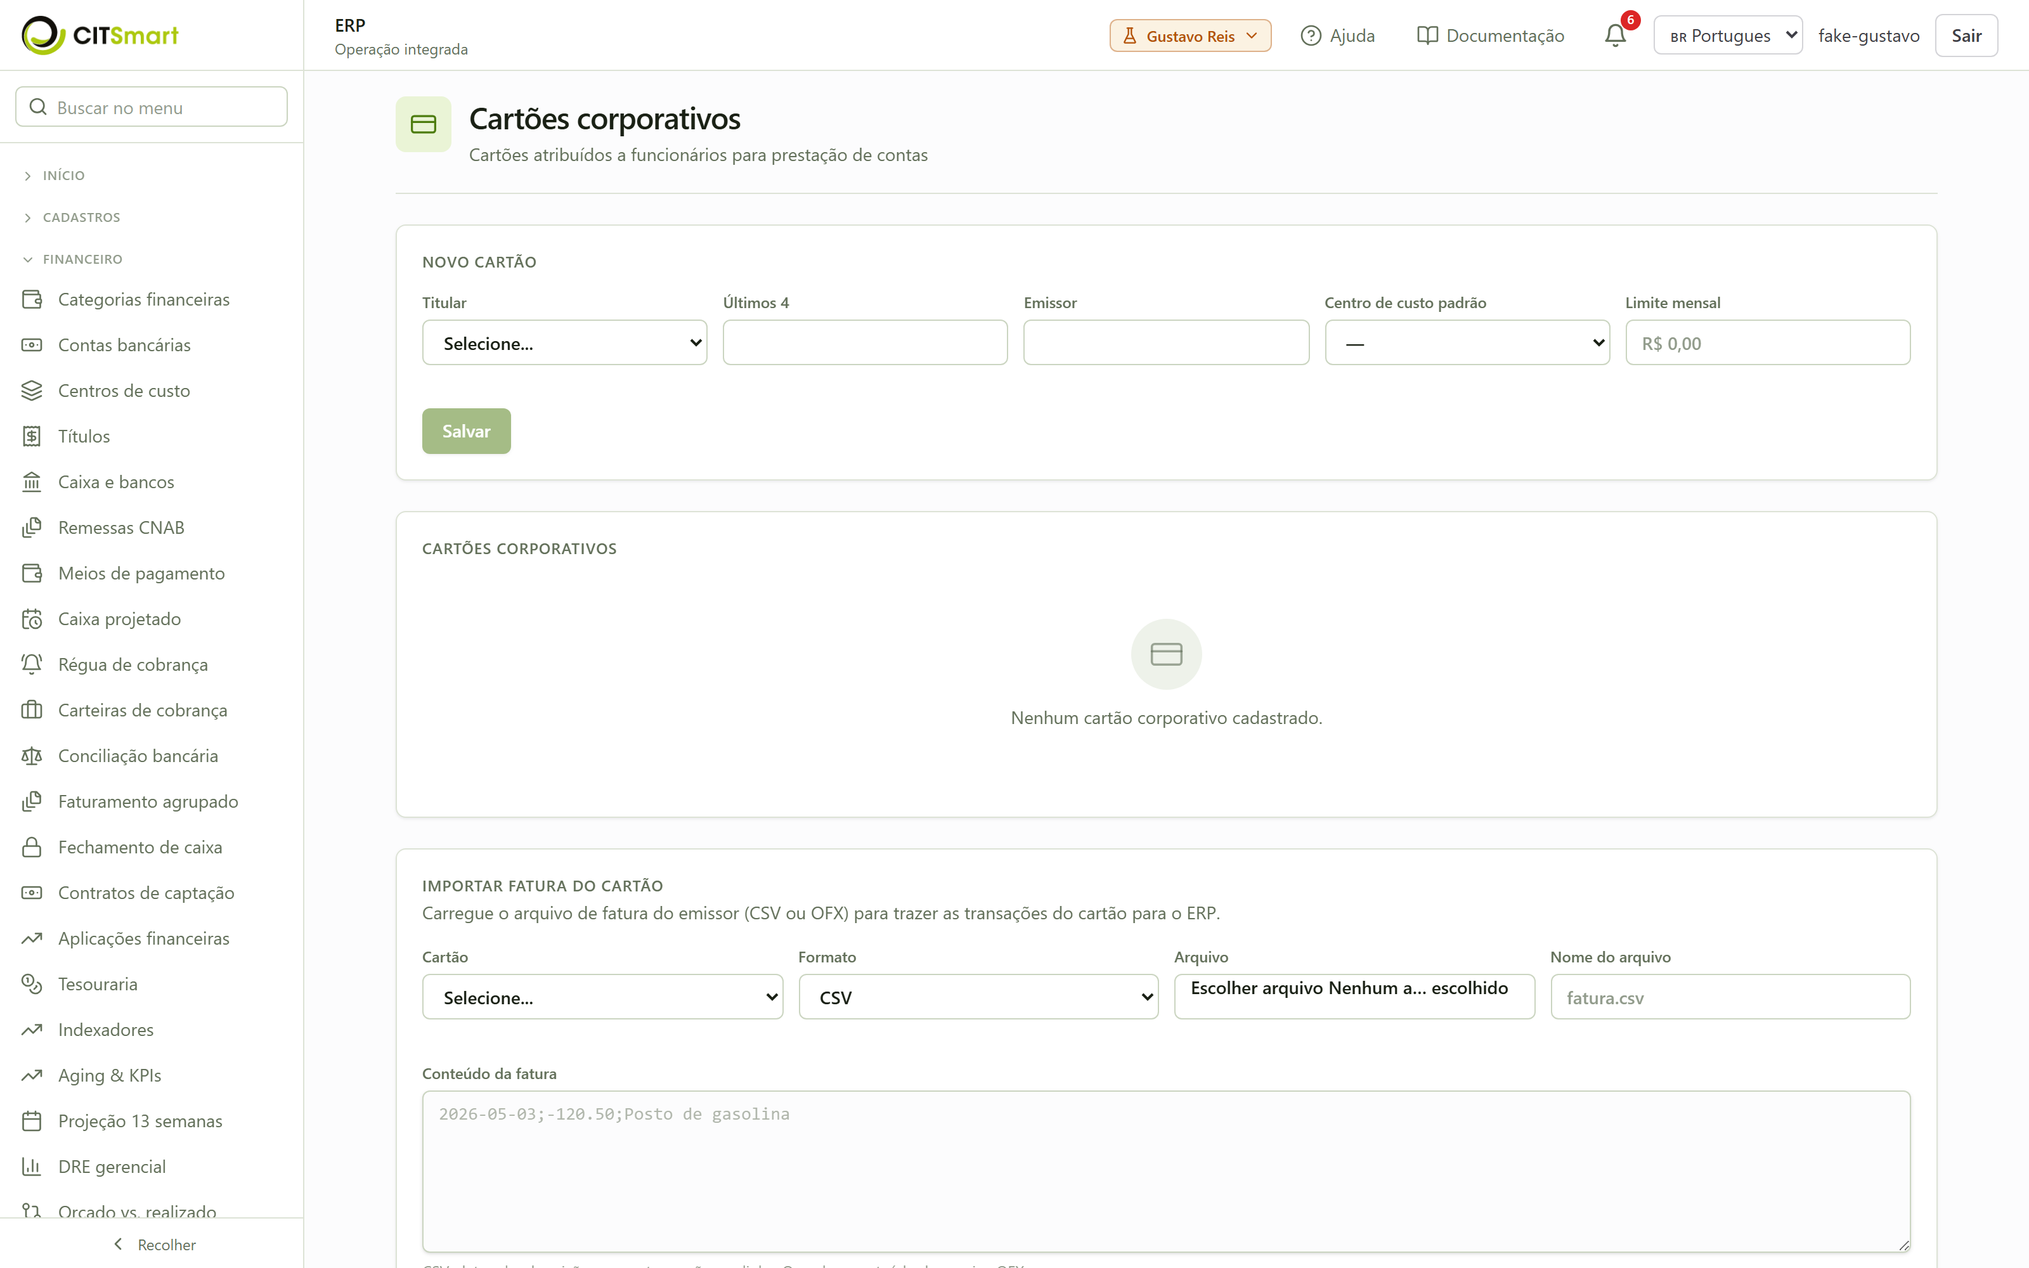This screenshot has height=1268, width=2029.
Task: Click the Projeção 13 semanas calendar icon
Action: coord(32,1122)
